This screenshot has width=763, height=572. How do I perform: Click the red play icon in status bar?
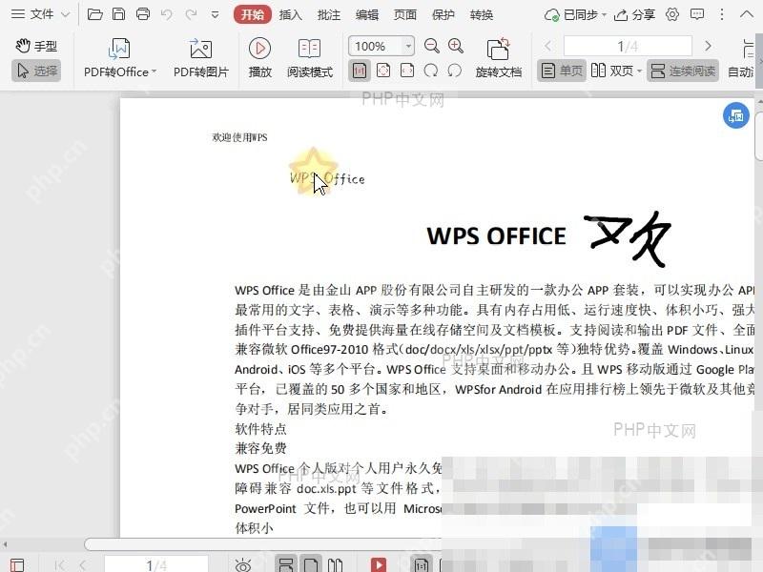pyautogui.click(x=378, y=565)
